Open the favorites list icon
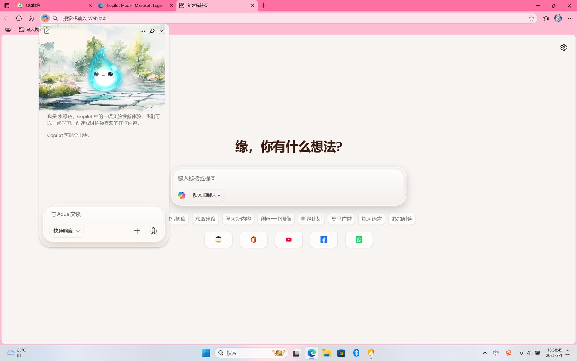The height and width of the screenshot is (361, 577). point(546,18)
